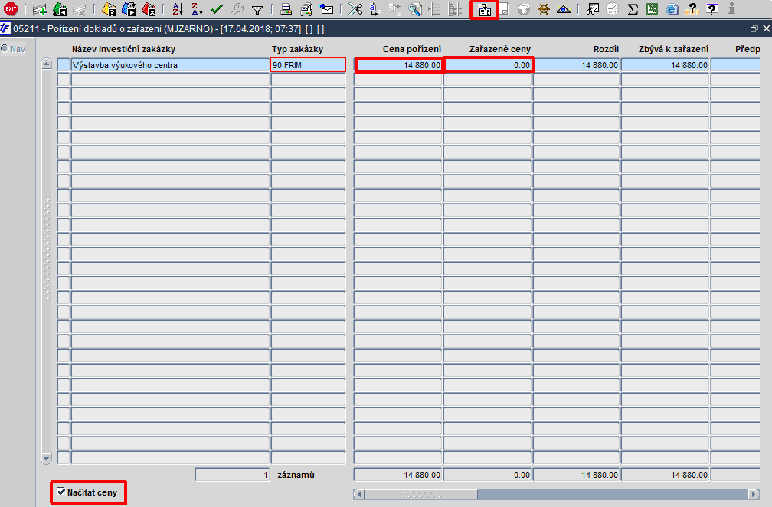The height and width of the screenshot is (507, 772).
Task: Execute query with the blue book play icon
Action: (x=129, y=9)
